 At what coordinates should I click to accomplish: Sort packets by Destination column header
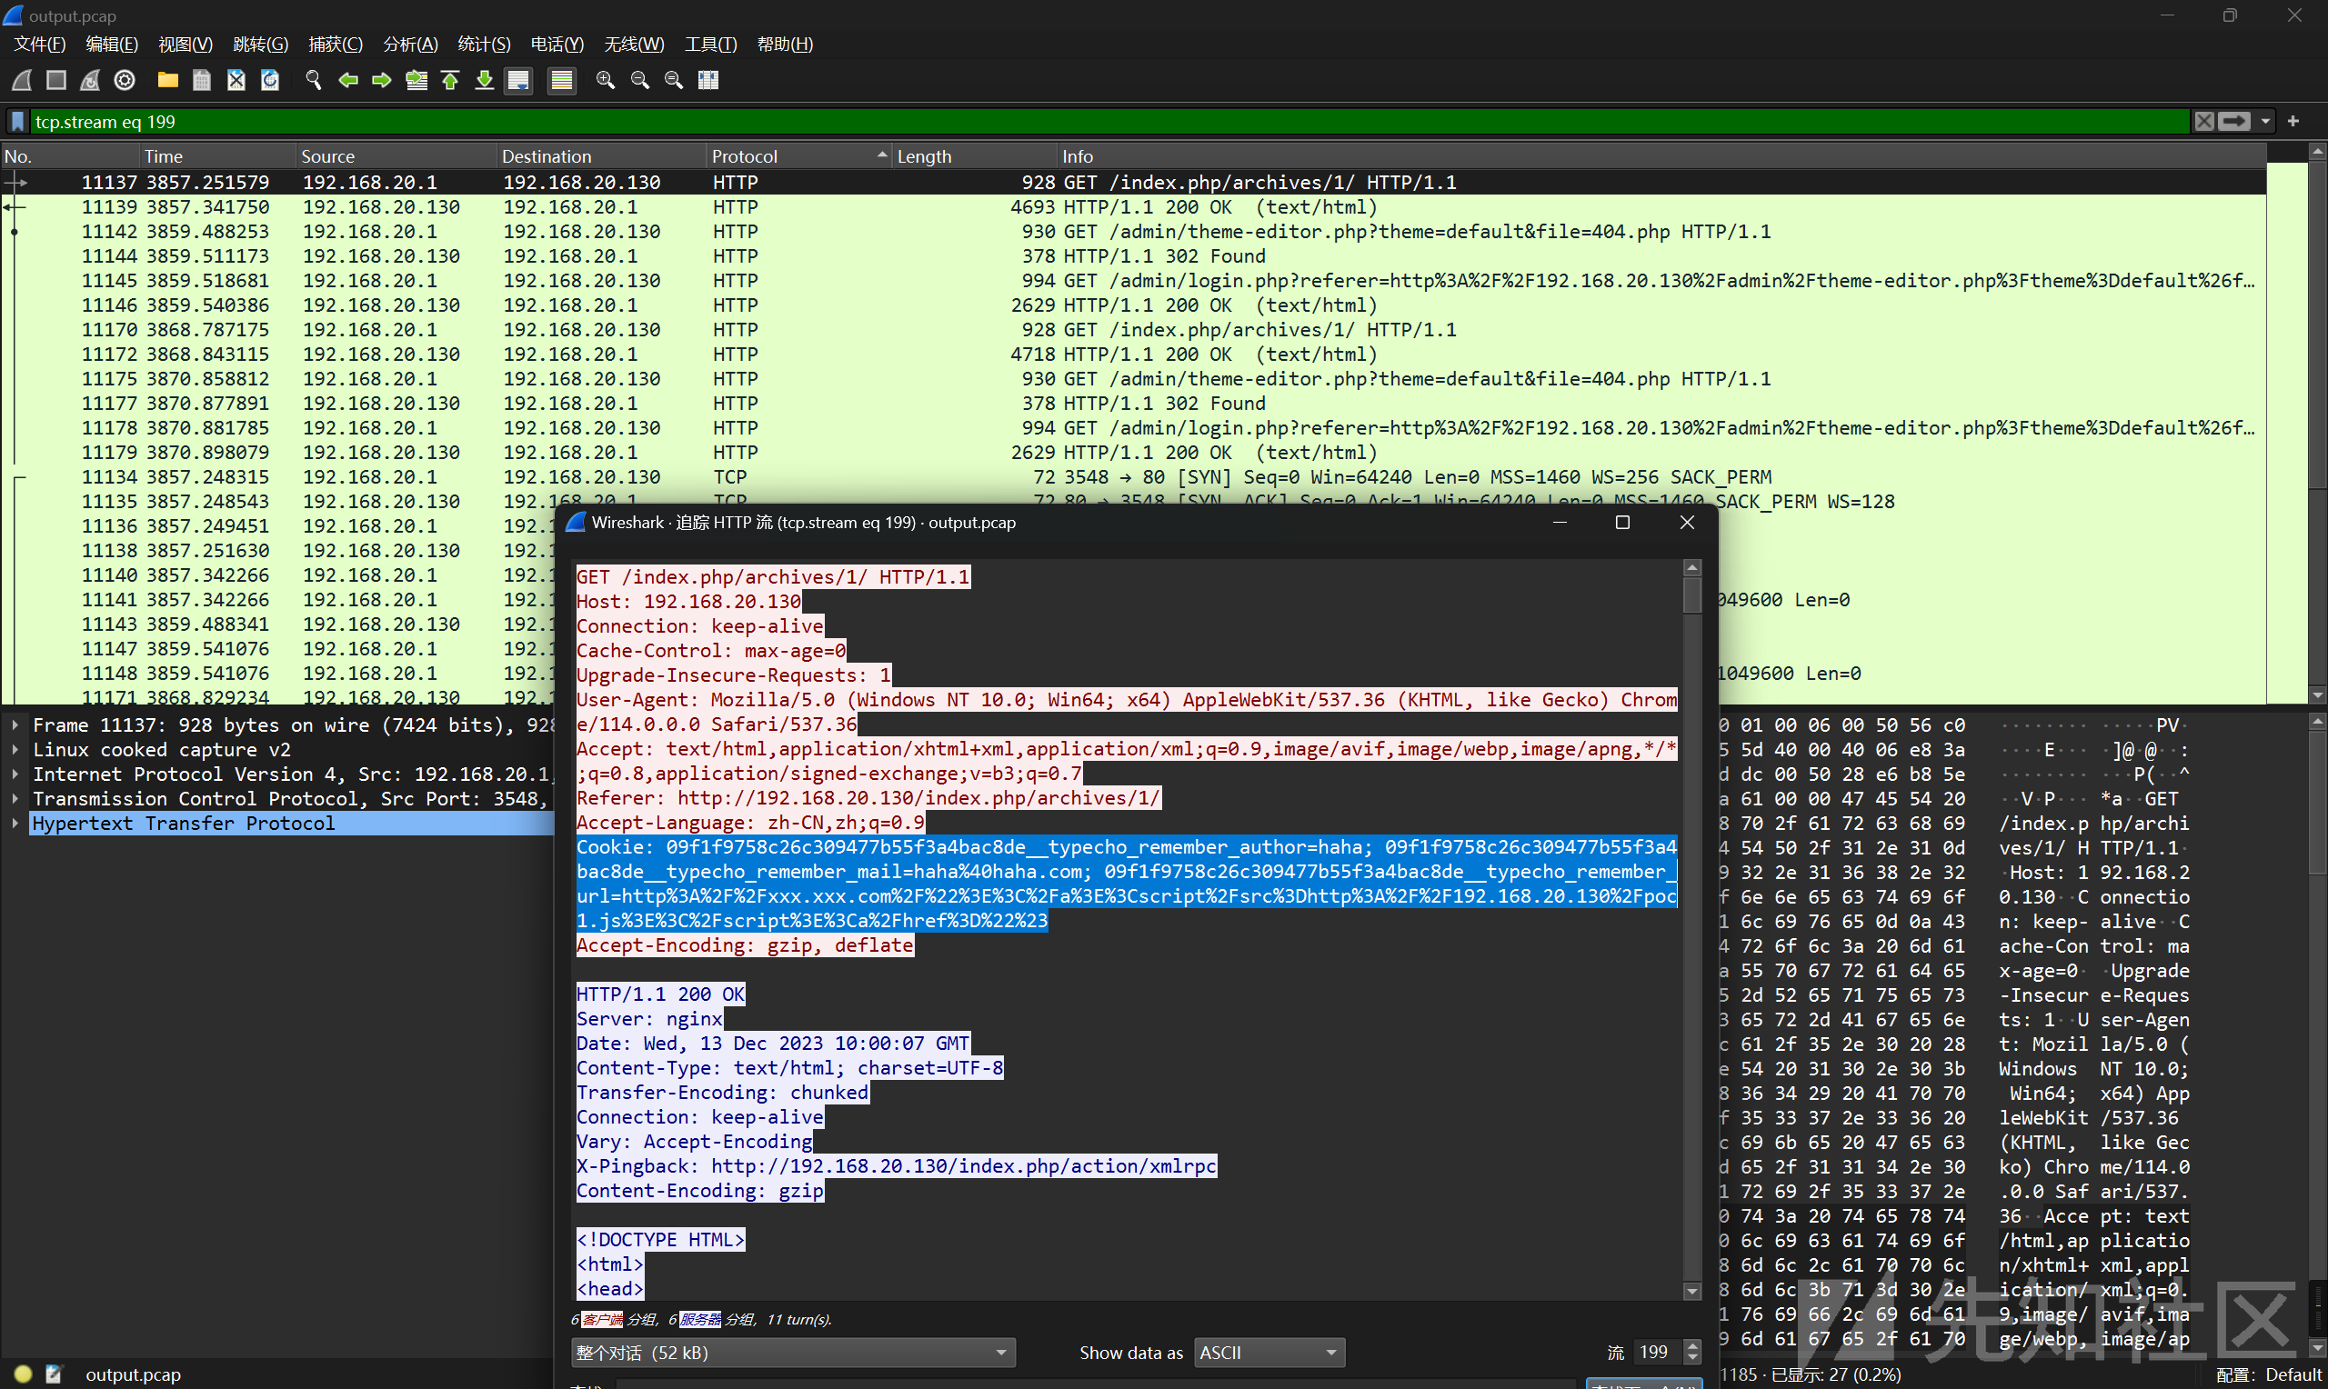click(x=601, y=156)
